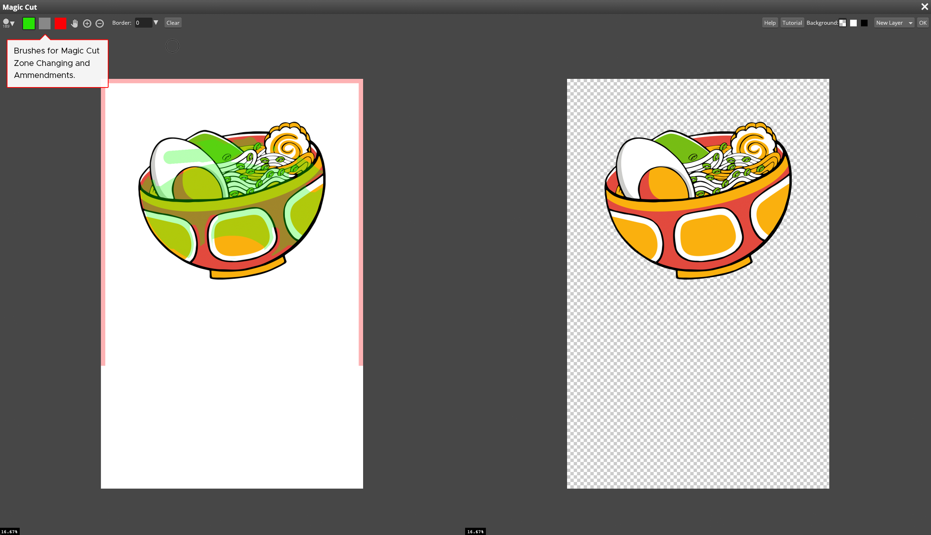This screenshot has height=535, width=931.
Task: Select the zoom out tool
Action: pos(100,23)
